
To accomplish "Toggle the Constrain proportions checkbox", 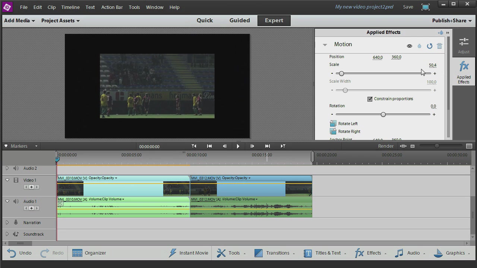I will coord(370,99).
